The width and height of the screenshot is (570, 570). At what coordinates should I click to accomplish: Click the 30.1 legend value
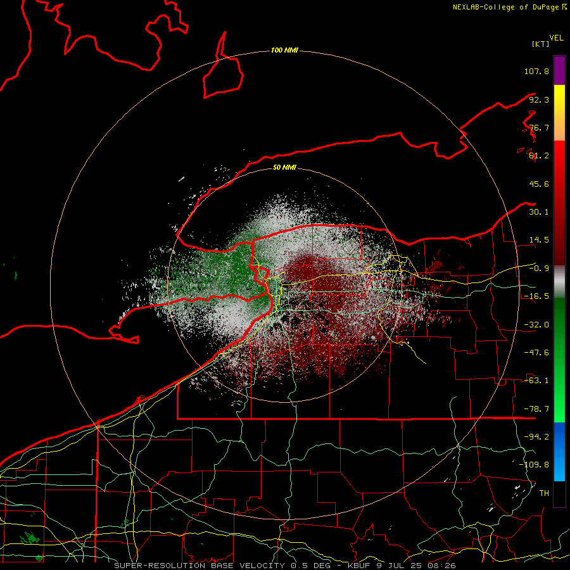click(539, 212)
